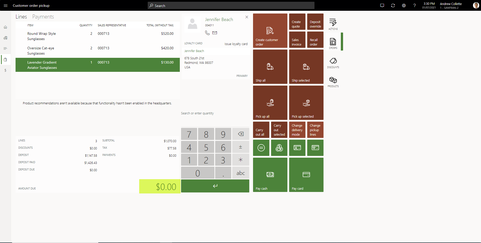Image resolution: width=481 pixels, height=243 pixels.
Task: Click the green coins currency tile
Action: point(279,148)
